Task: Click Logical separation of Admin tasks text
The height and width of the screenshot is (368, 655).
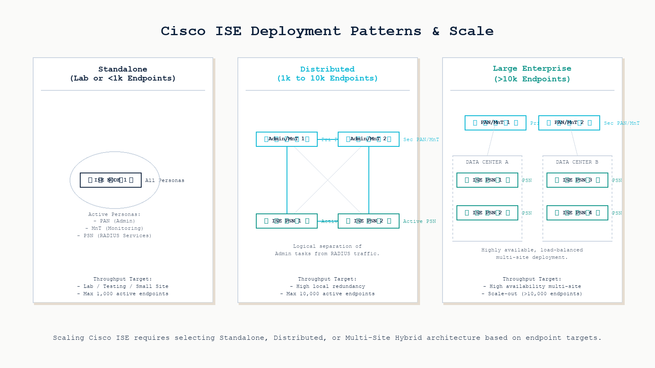Action: [327, 250]
